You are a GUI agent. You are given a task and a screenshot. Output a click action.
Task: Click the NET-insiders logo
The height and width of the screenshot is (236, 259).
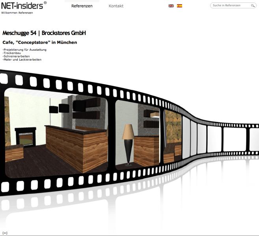click(x=24, y=6)
